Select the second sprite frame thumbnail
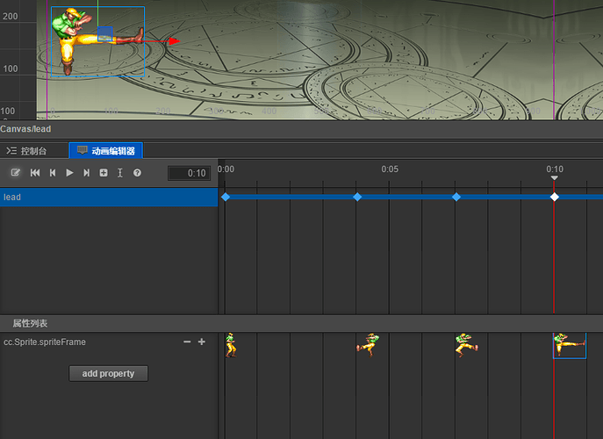Viewport: 603px width, 439px height. 368,345
